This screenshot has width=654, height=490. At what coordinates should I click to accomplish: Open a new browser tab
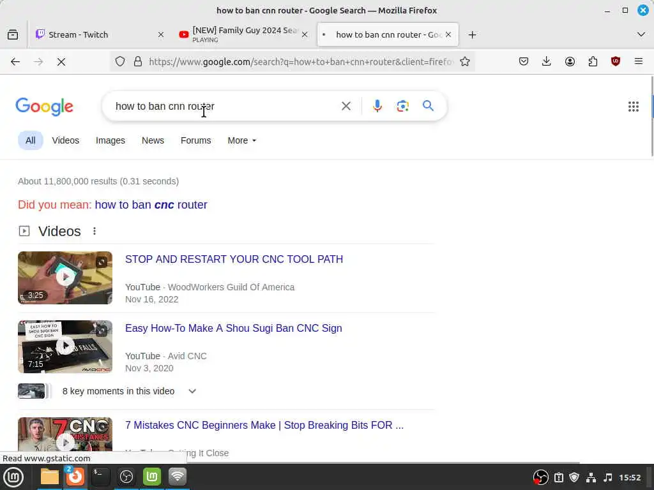[x=472, y=35]
